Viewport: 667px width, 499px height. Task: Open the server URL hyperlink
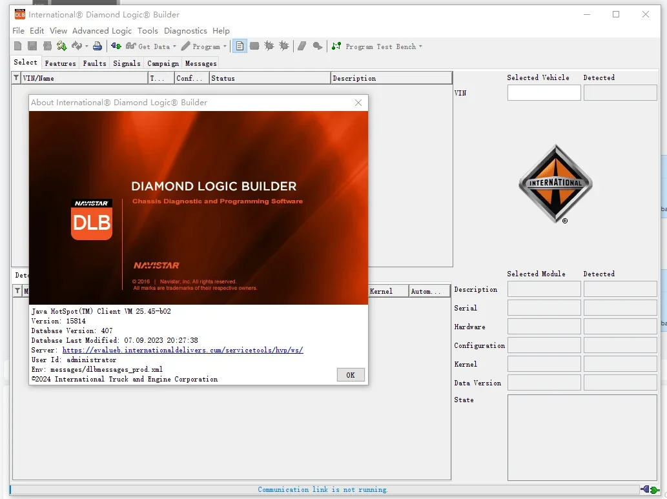[183, 350]
